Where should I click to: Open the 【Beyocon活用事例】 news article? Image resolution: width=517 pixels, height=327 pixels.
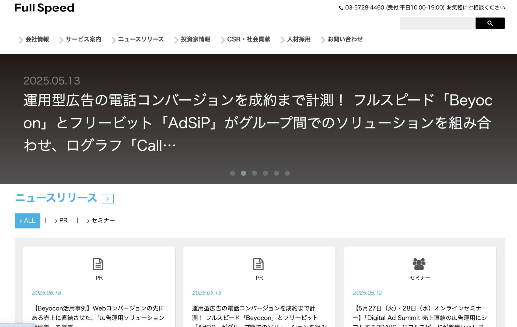pos(98,316)
